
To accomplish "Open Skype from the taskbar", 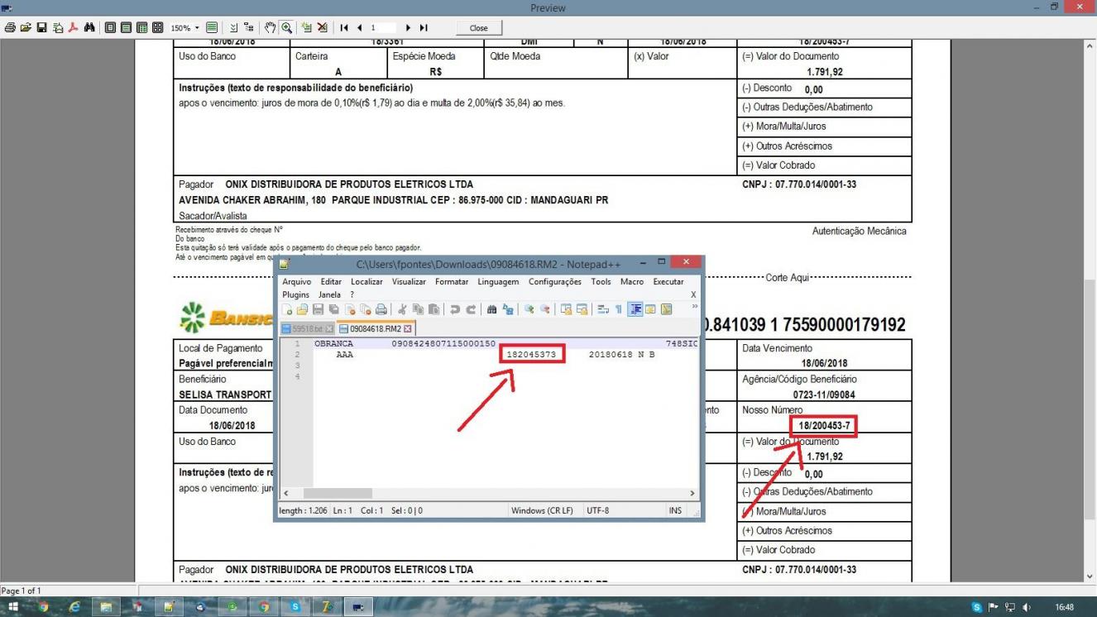I will pyautogui.click(x=297, y=606).
